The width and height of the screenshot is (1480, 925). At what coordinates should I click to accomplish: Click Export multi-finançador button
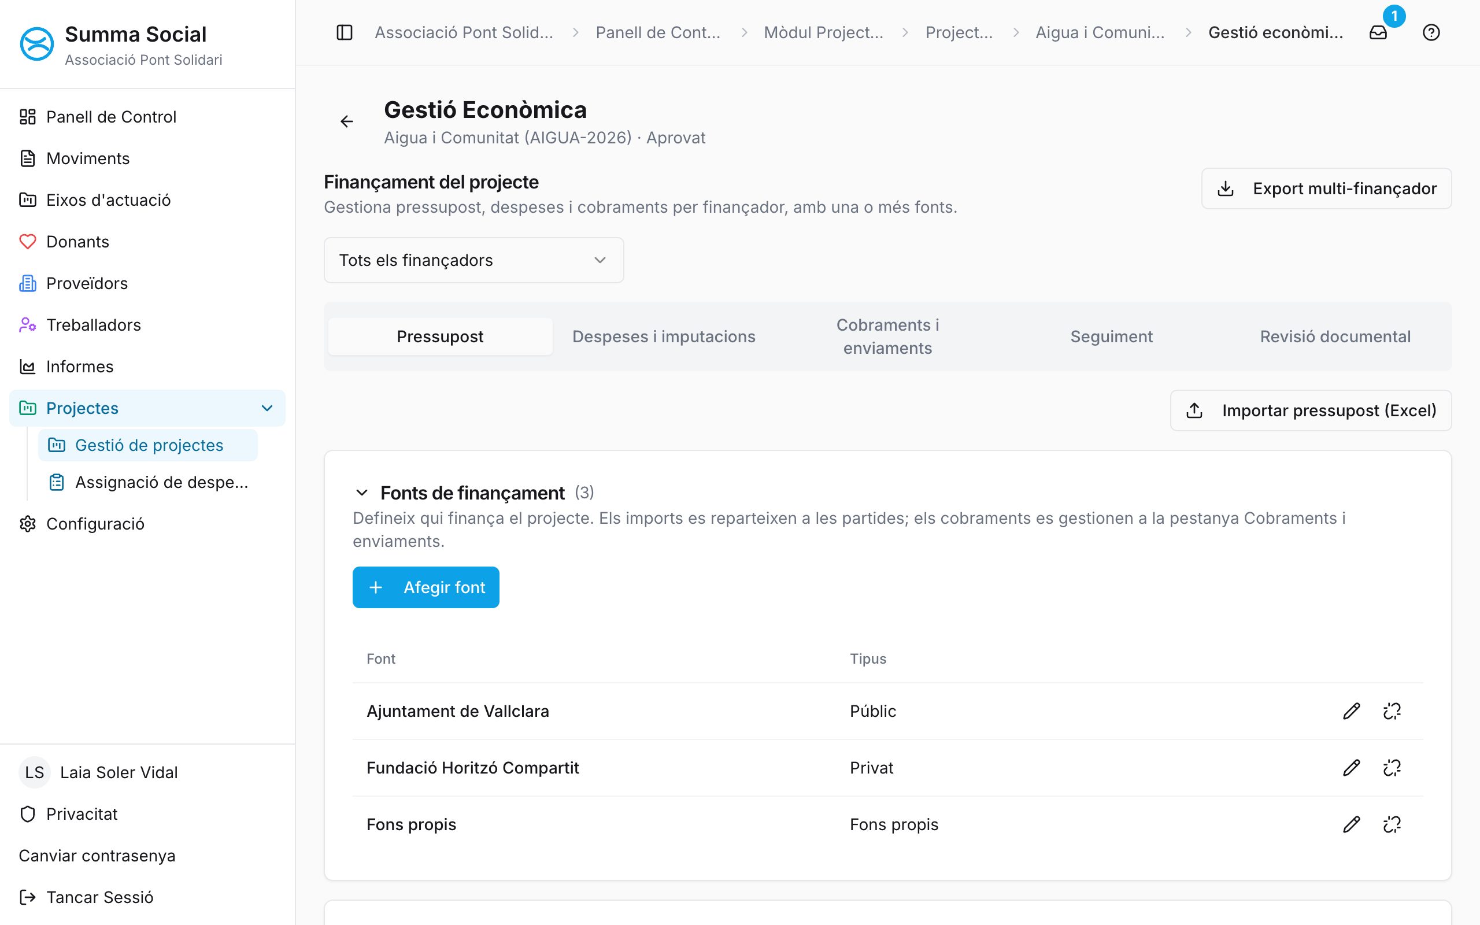(1326, 188)
